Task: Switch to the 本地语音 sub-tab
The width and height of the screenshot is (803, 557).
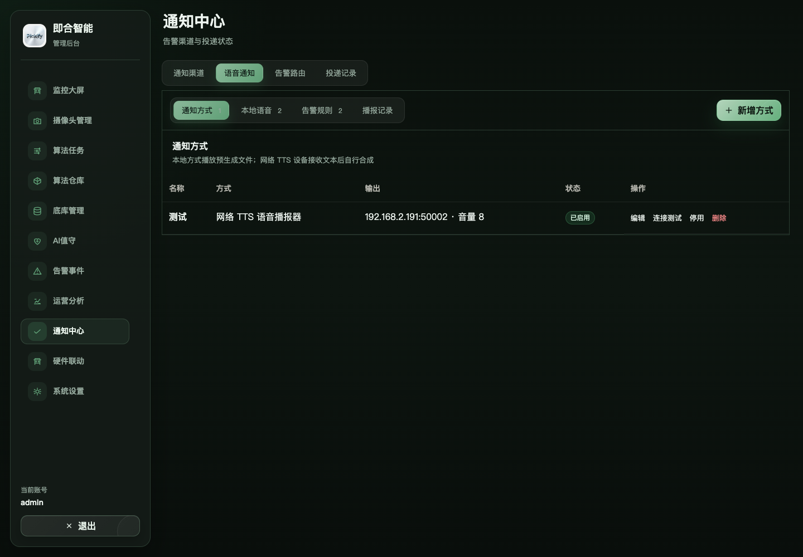Action: click(261, 110)
